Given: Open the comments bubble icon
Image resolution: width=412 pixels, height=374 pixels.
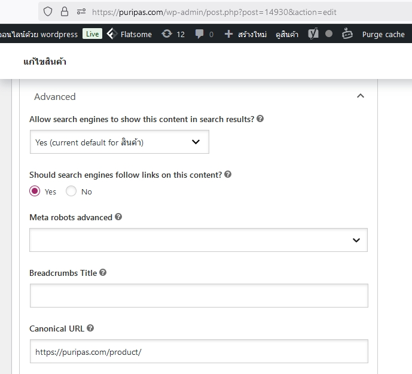Looking at the screenshot, I should tap(200, 34).
